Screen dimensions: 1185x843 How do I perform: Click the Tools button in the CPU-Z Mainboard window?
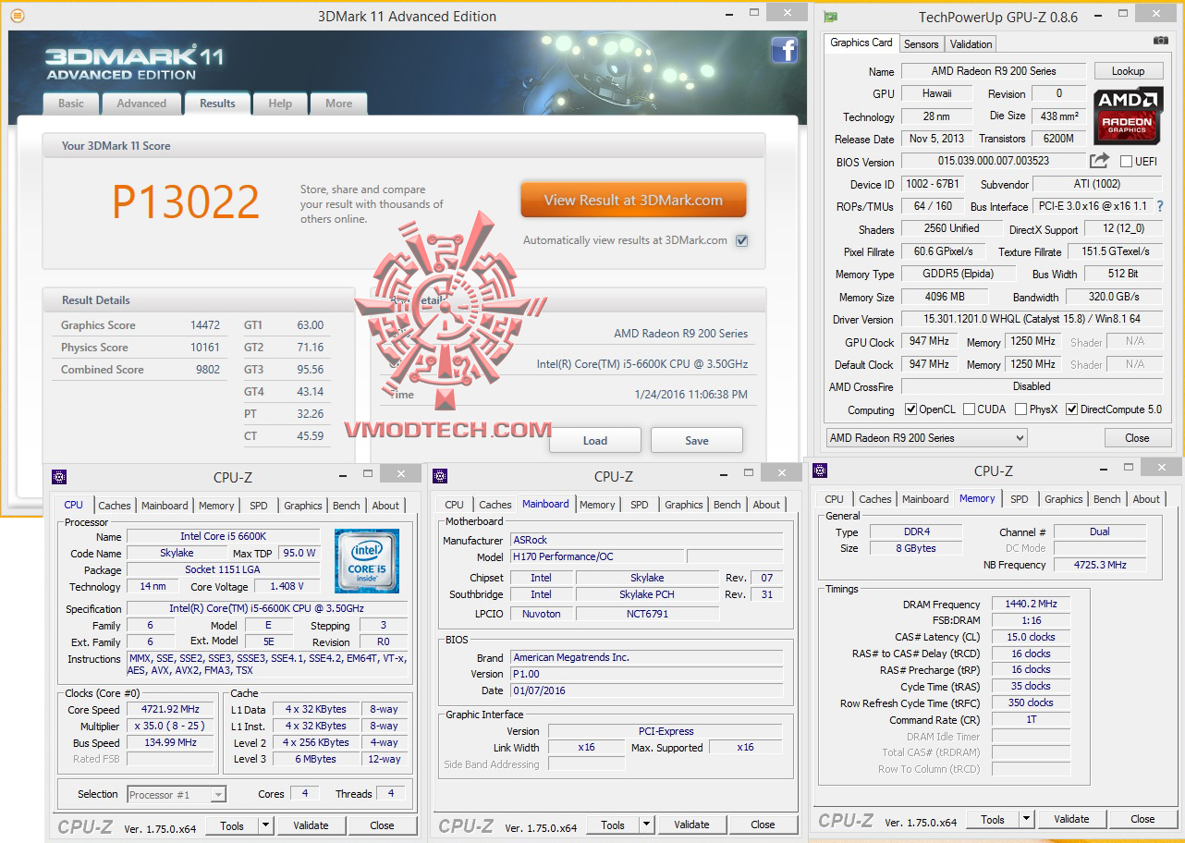point(613,825)
